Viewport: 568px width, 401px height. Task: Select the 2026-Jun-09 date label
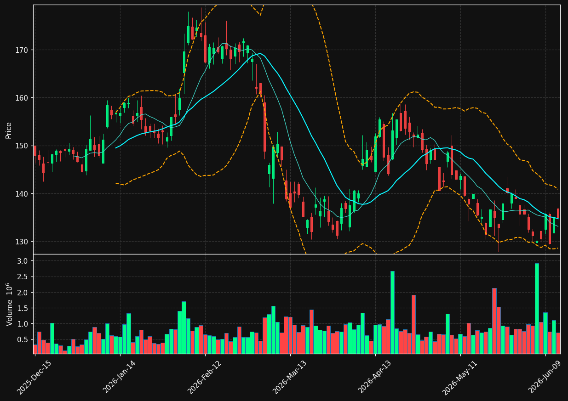pyautogui.click(x=545, y=376)
